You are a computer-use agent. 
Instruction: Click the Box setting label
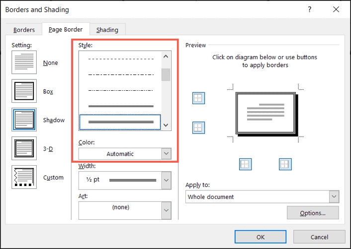(48, 92)
